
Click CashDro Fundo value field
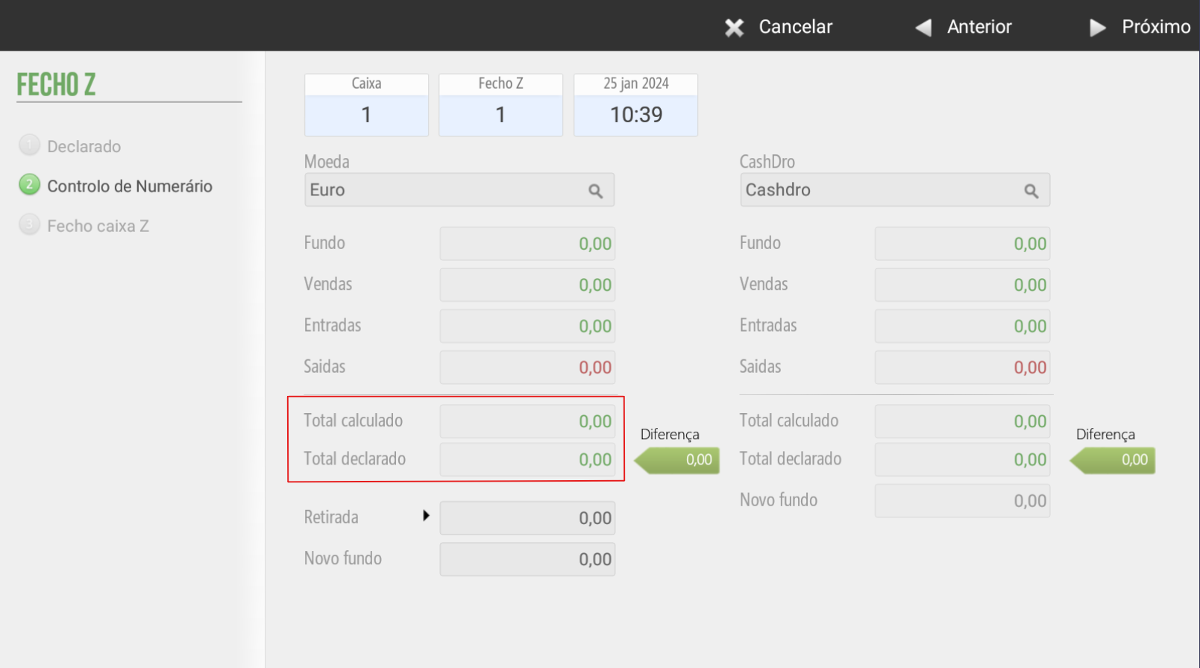[963, 244]
